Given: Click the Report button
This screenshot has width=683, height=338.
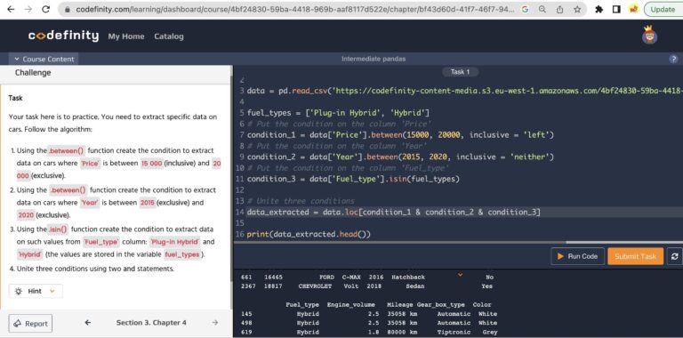Looking at the screenshot, I should pos(30,324).
